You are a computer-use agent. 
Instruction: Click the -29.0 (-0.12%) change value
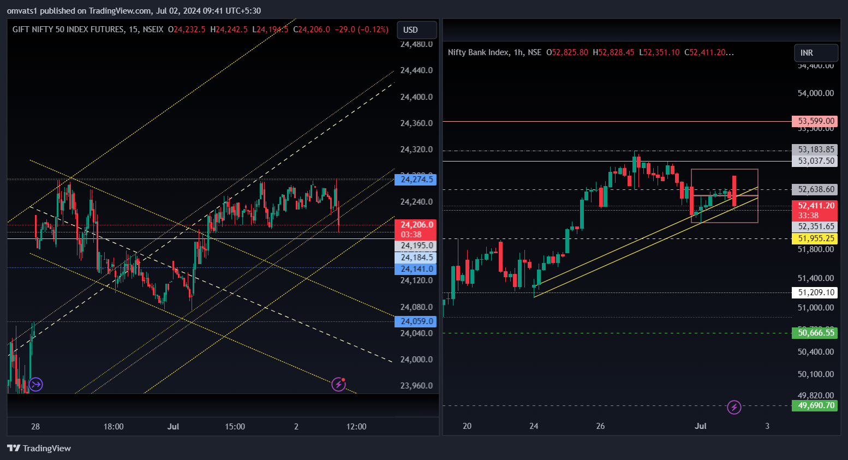361,29
